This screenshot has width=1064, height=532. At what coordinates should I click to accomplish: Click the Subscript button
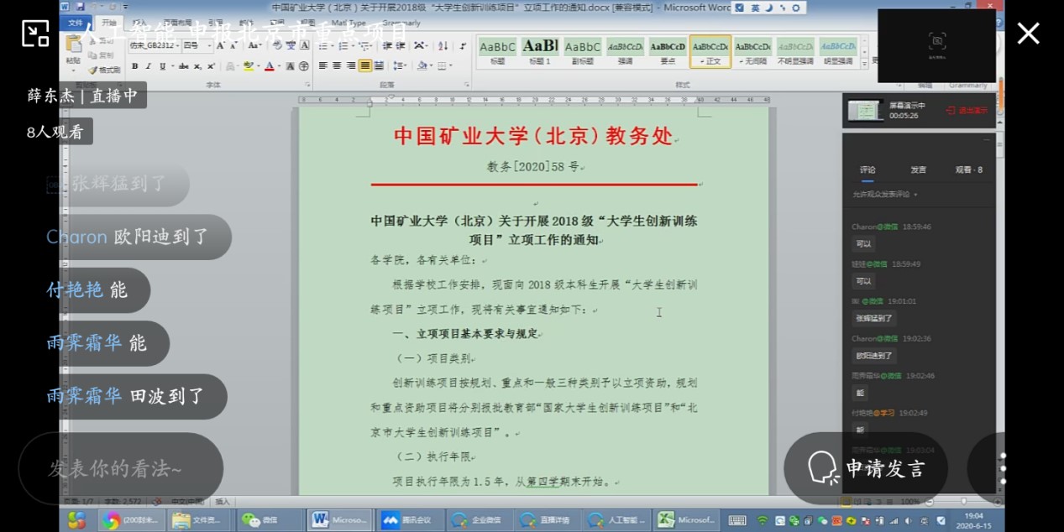click(198, 66)
